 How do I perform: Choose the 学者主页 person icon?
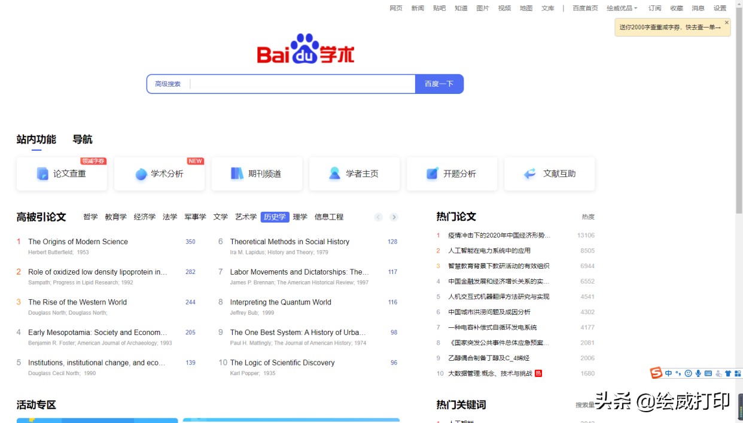(334, 174)
